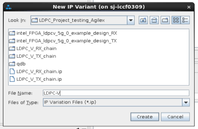198x129 pixels.
Task: Click the File Name text field
Action: click(116, 93)
